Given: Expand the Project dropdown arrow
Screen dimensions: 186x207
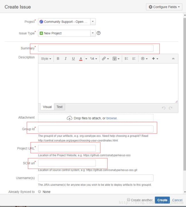Looking at the screenshot, I should point(93,22).
